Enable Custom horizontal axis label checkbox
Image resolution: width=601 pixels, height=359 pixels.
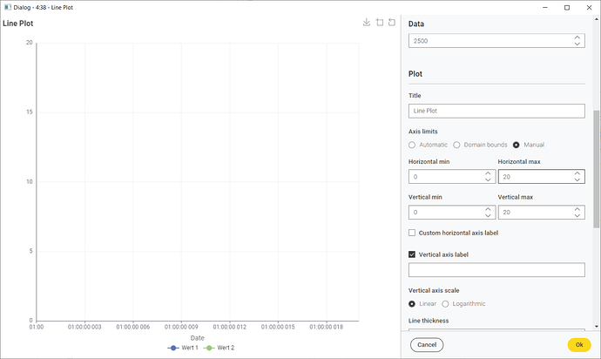(413, 233)
